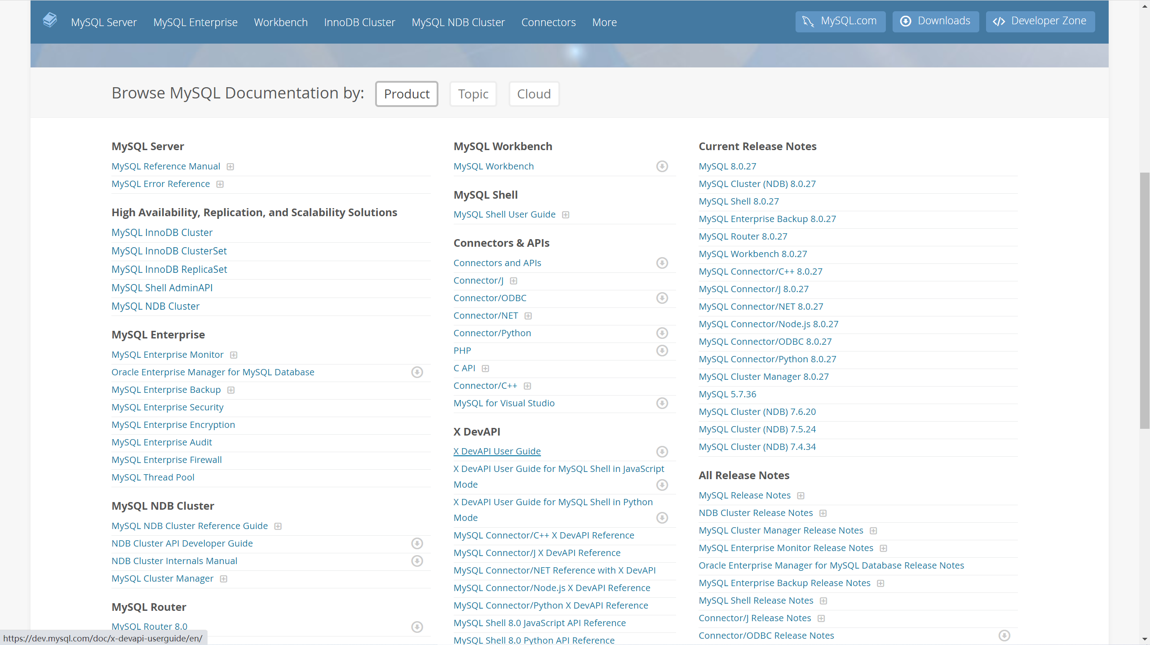1150x645 pixels.
Task: Click download icon for X DevAPI User Guide
Action: coord(662,452)
